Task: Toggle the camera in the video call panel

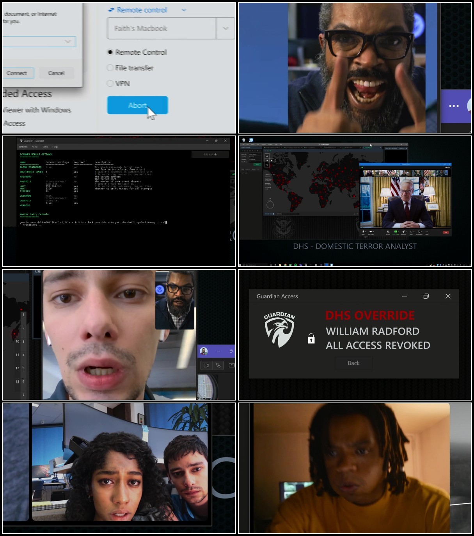Action: point(206,365)
